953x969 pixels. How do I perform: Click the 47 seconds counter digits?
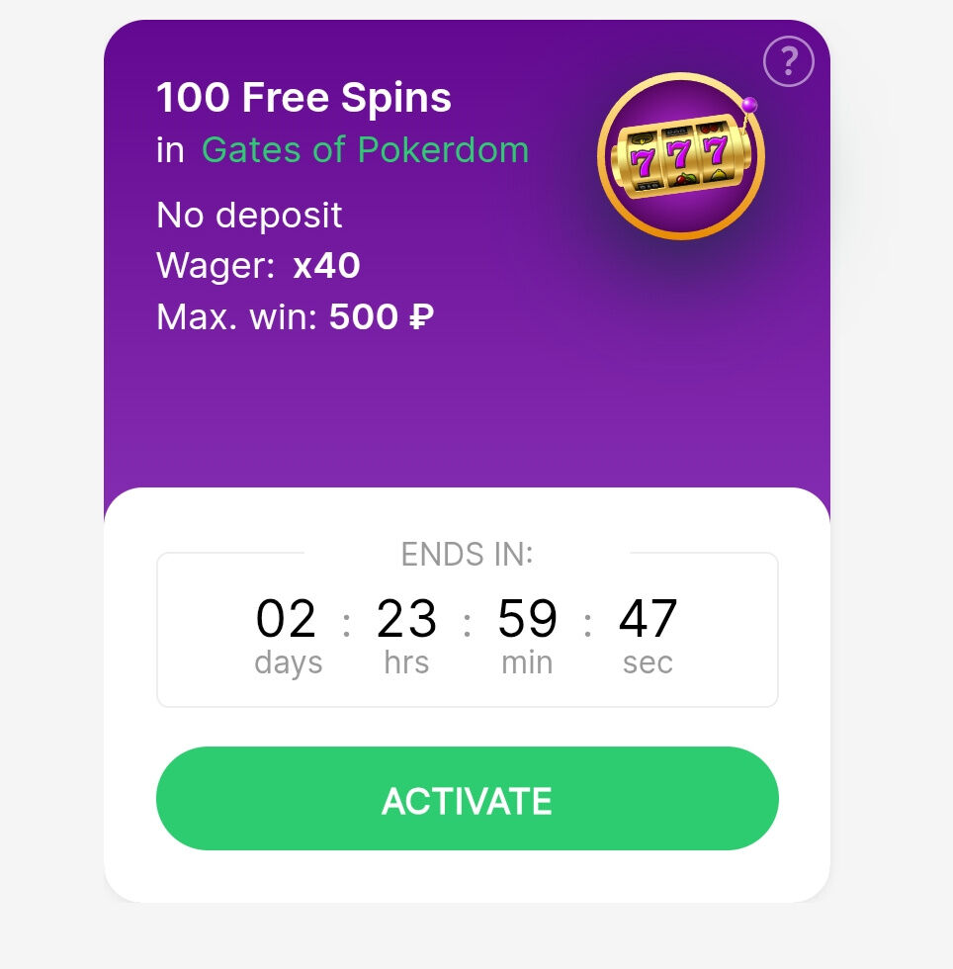(x=648, y=618)
